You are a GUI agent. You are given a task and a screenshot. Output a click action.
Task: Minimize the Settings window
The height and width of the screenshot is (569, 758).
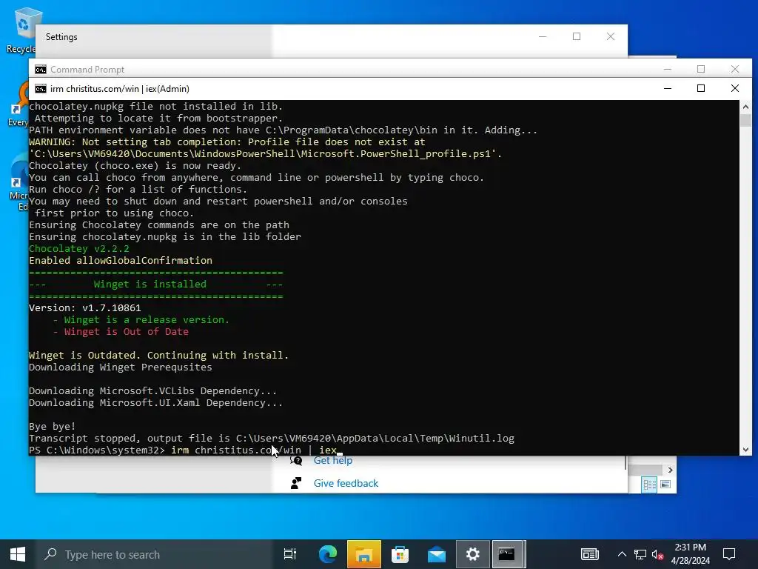point(543,37)
